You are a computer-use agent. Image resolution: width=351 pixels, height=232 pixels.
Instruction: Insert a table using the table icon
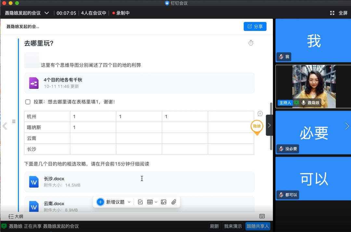pyautogui.click(x=150, y=202)
